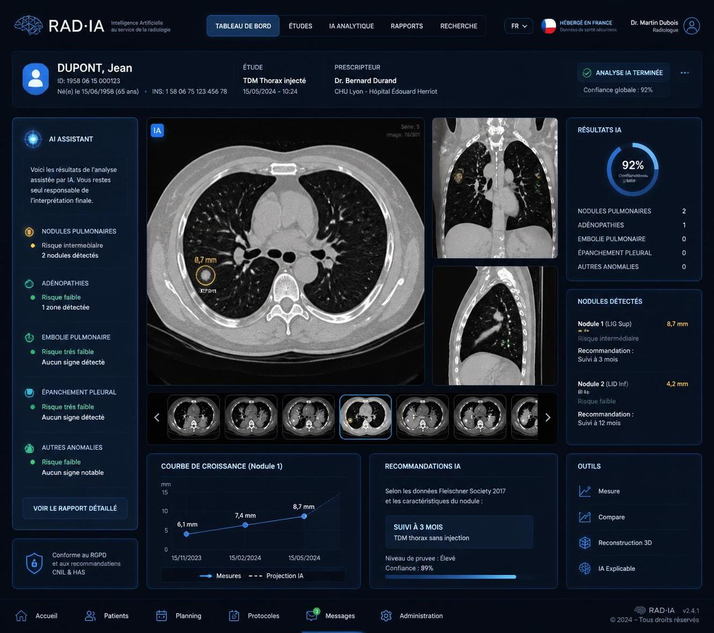Click the RGPD shield lock icon
Screen dimensions: 714x633
pos(34,563)
